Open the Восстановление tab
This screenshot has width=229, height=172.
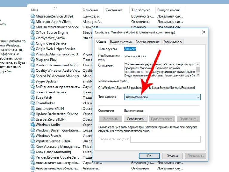147,42
